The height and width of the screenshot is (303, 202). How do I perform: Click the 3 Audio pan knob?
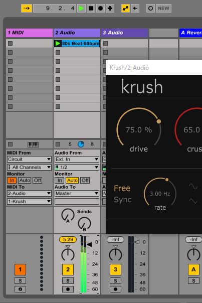point(115,254)
